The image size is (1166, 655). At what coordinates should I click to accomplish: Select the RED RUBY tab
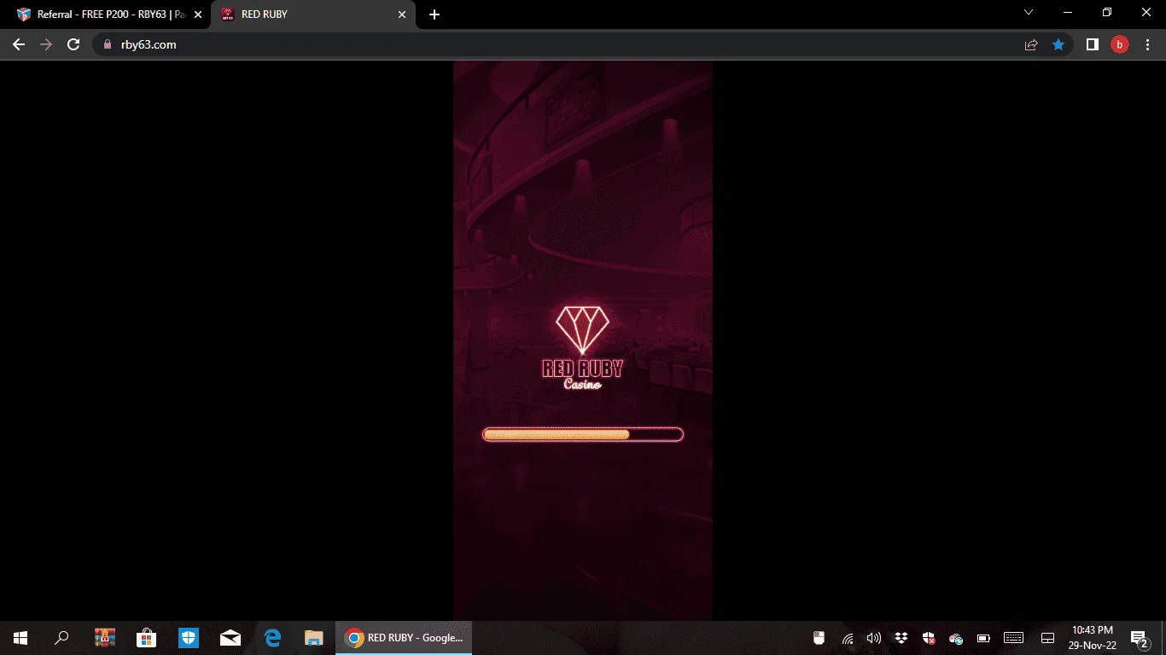click(x=312, y=14)
